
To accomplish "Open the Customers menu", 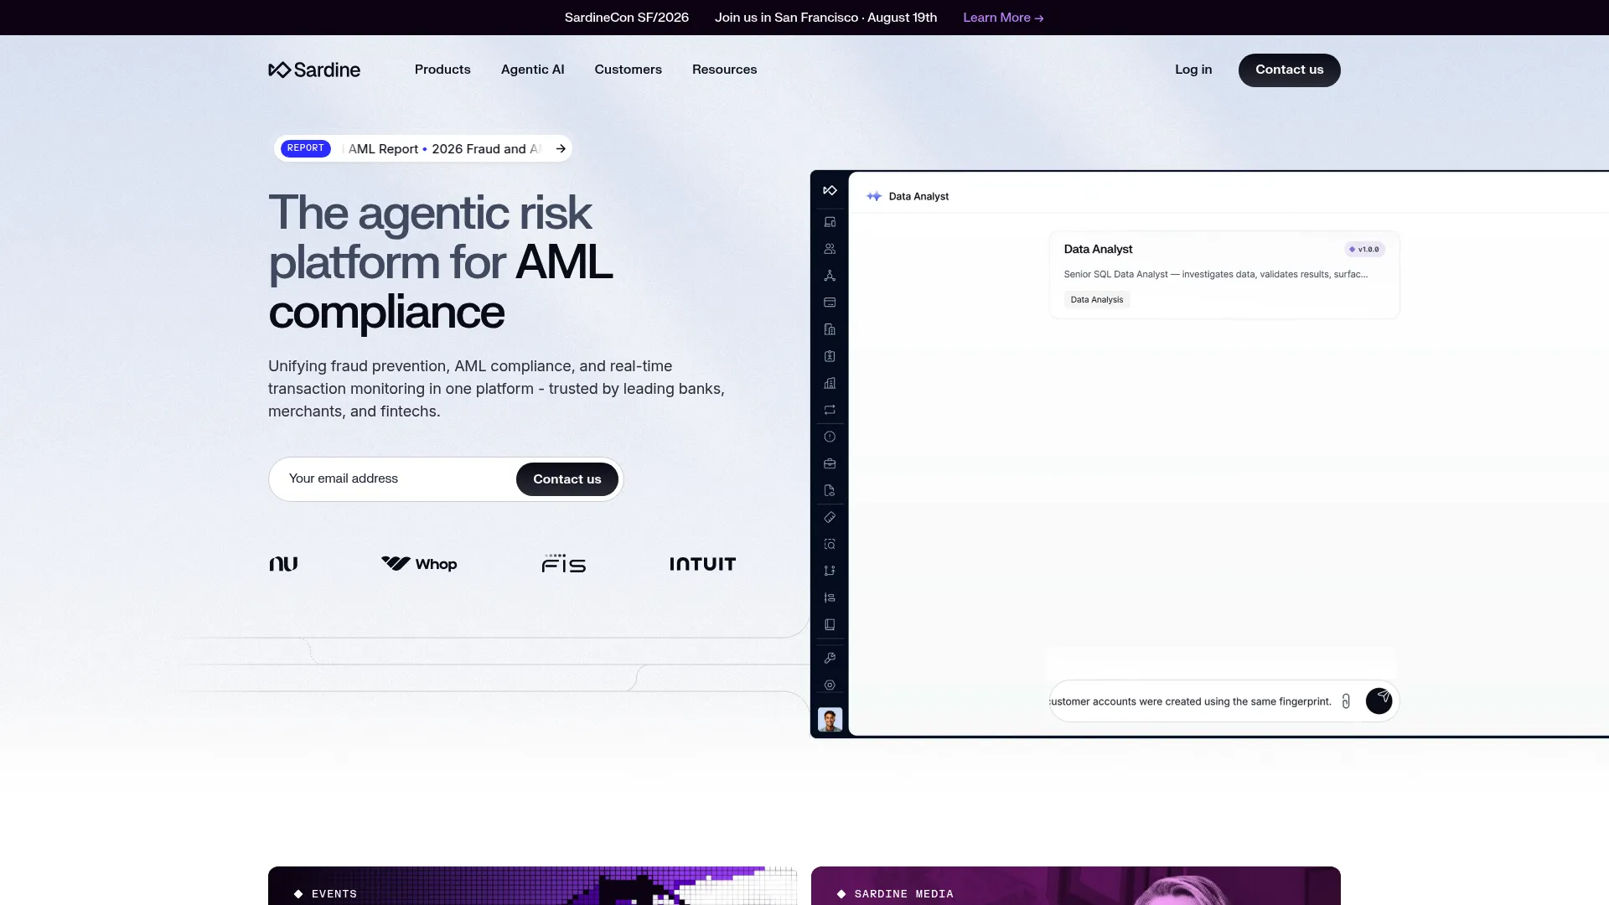I will (629, 70).
